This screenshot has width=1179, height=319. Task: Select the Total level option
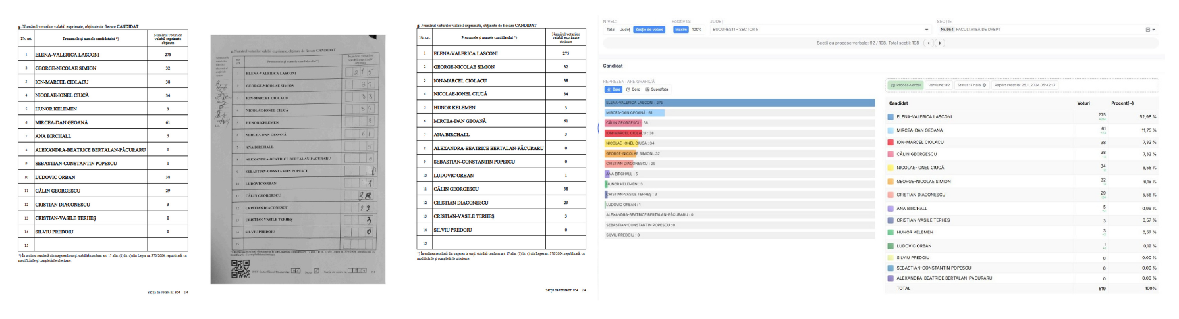point(611,30)
